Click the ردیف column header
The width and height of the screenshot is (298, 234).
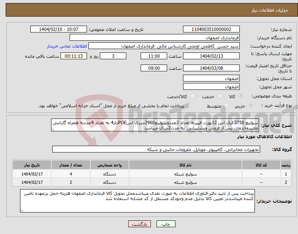coord(286,165)
